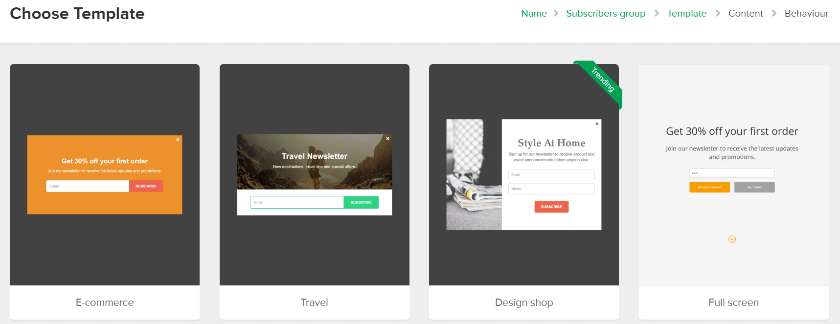Screen dimensions: 840x324
Task: Click the E-commerce template label
Action: [105, 302]
